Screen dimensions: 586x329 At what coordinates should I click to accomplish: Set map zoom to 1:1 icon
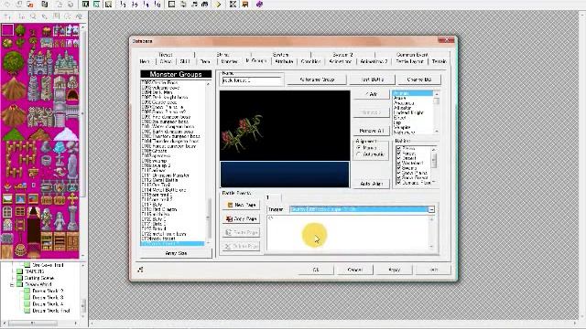tap(123, 5)
